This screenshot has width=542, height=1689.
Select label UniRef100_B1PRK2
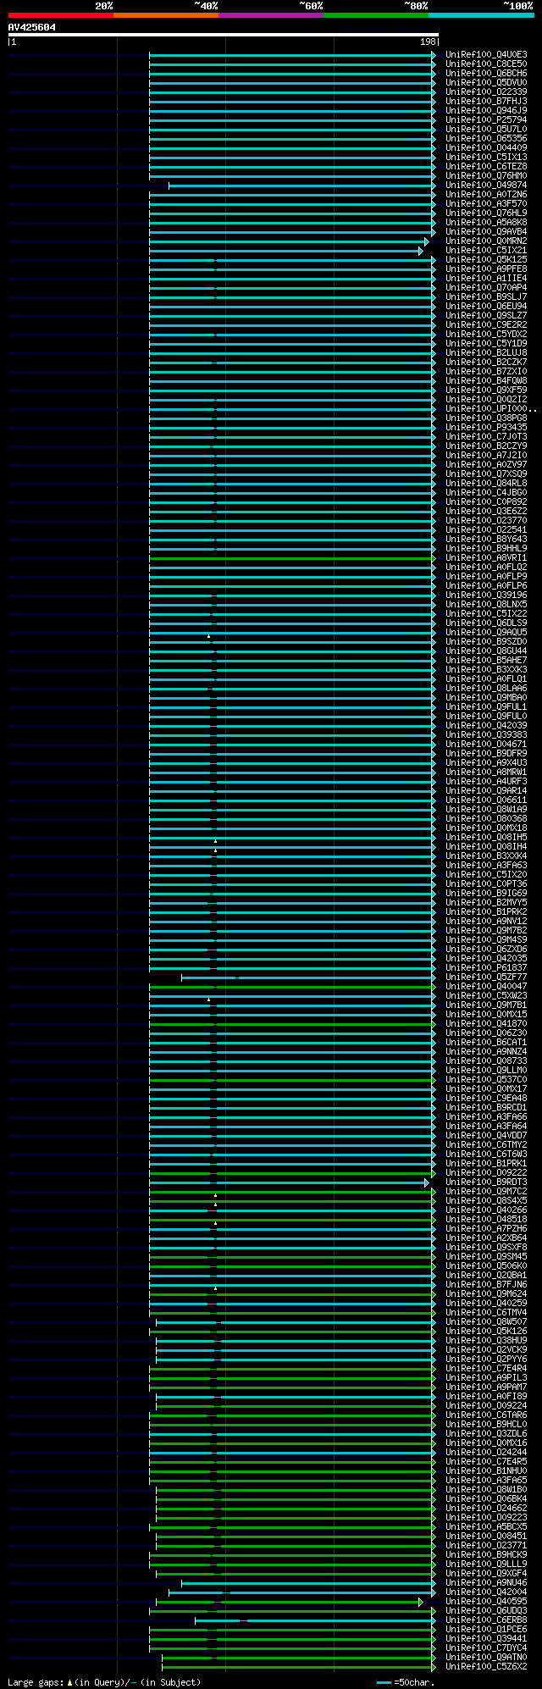486,912
